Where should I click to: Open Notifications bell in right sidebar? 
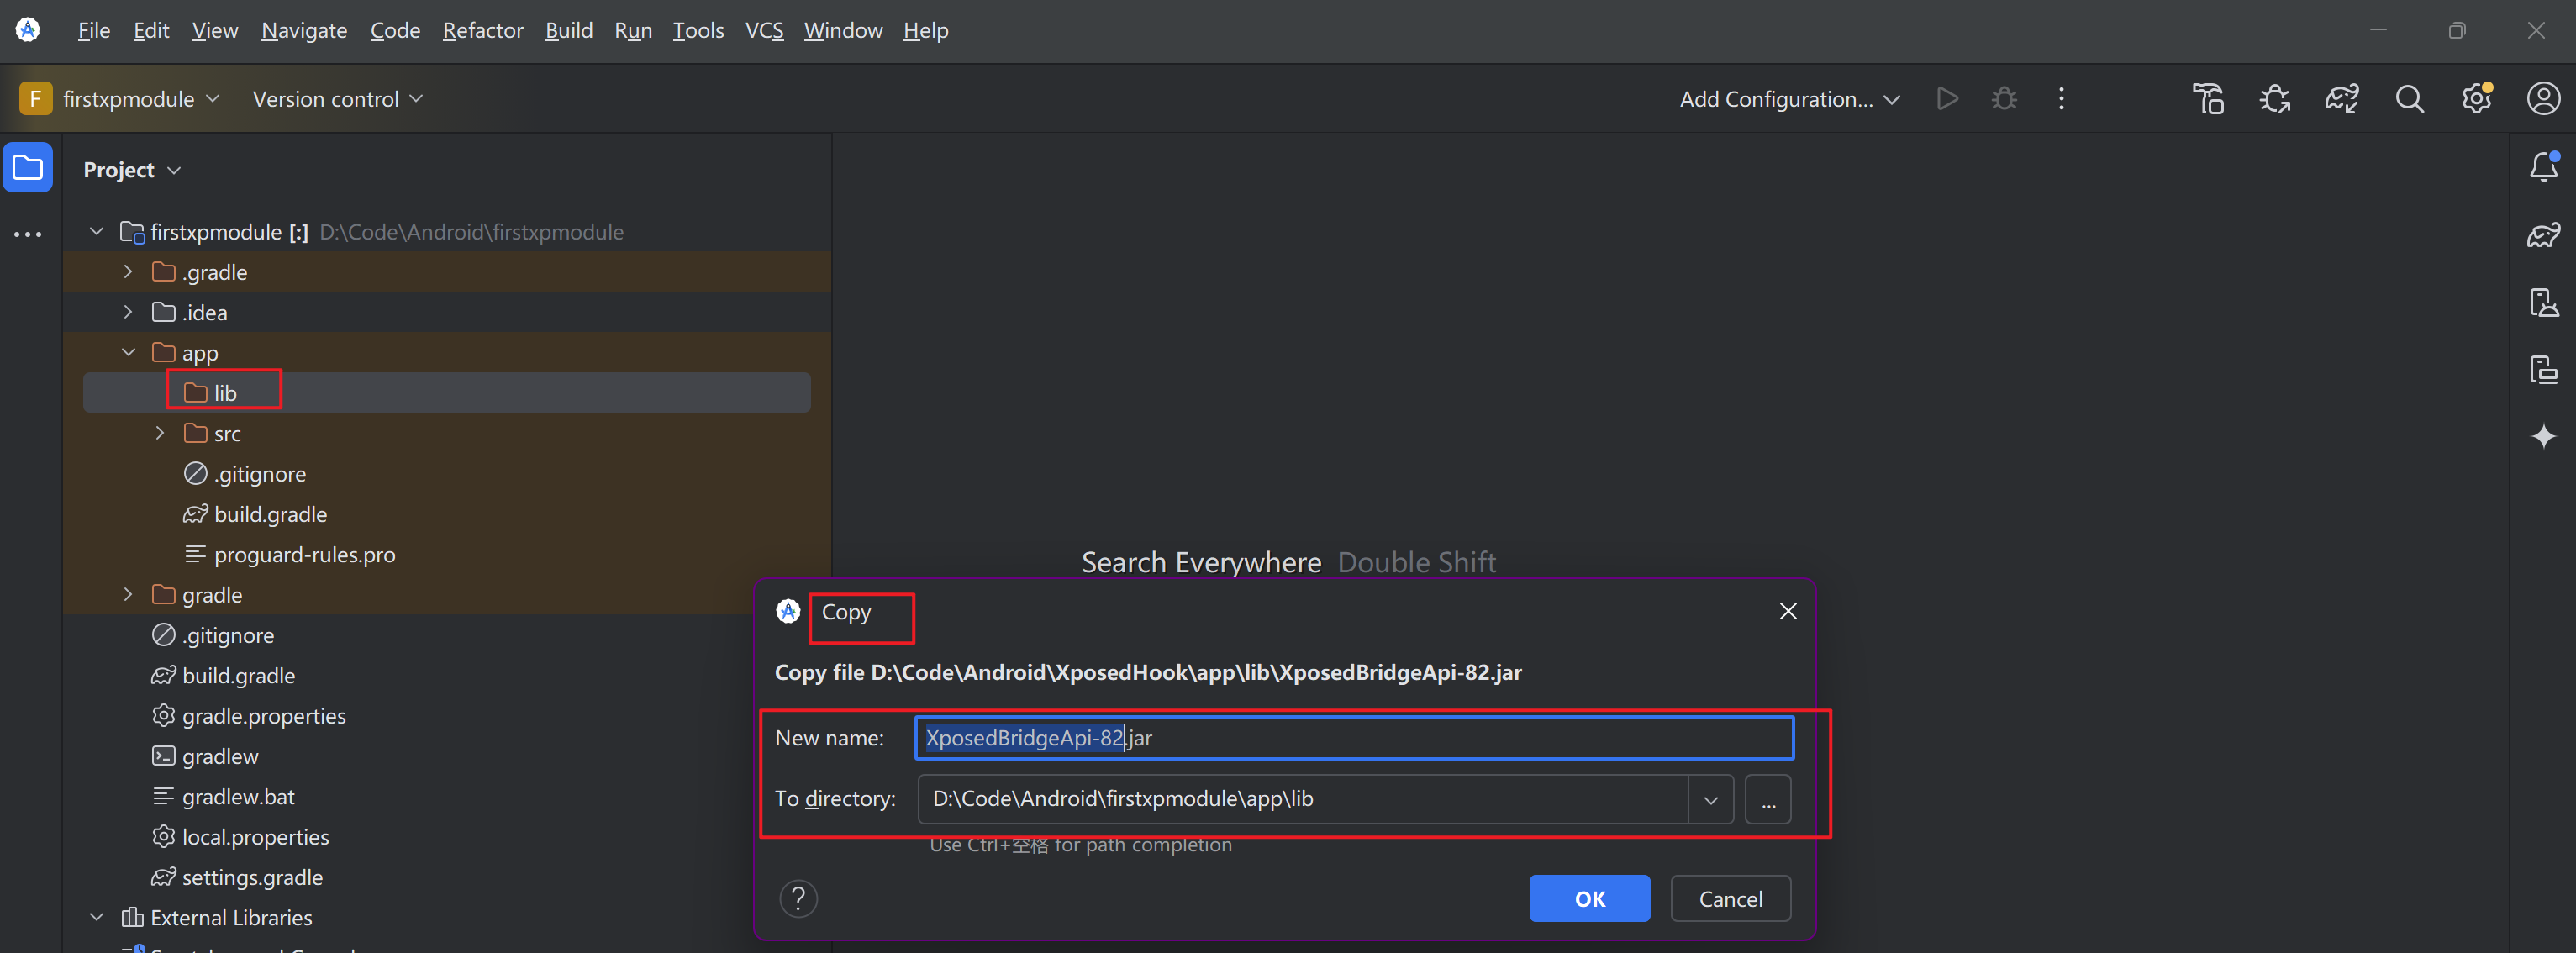coord(2544,167)
